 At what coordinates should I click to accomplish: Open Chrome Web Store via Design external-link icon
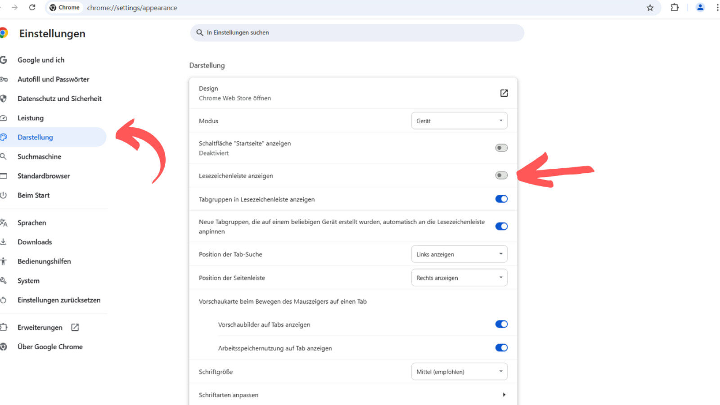tap(504, 93)
